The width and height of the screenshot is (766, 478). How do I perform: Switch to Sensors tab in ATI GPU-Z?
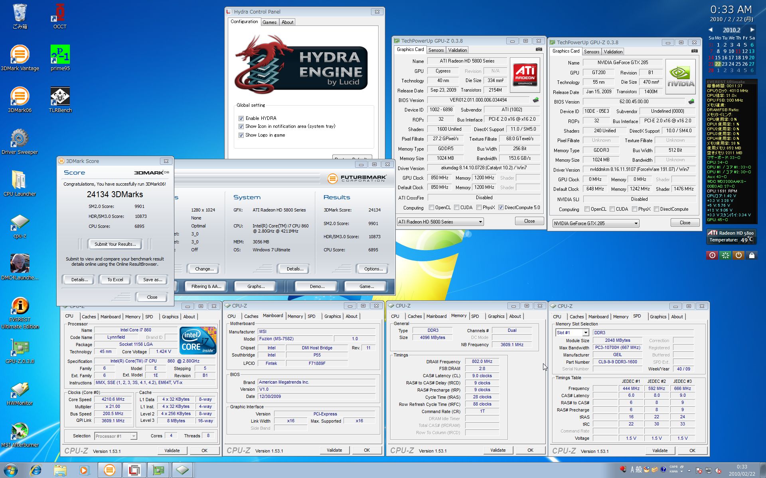pyautogui.click(x=436, y=50)
